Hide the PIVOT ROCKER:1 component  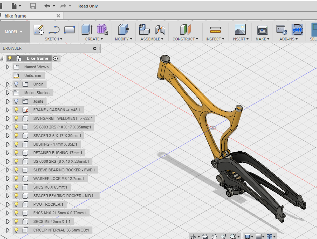(16, 204)
